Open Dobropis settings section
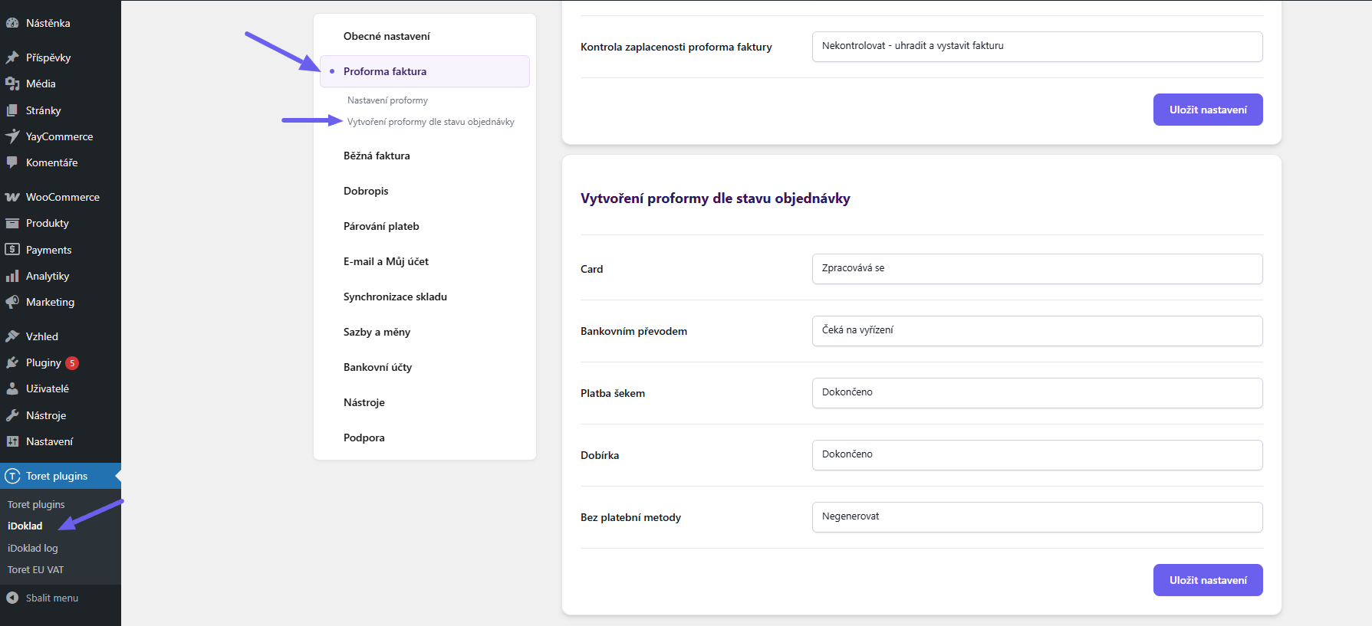Screen dimensions: 1372x626 click(x=366, y=191)
